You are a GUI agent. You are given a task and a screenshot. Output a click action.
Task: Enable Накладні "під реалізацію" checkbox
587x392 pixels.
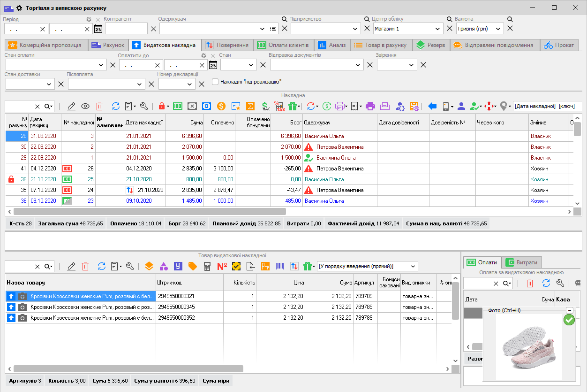tap(215, 82)
